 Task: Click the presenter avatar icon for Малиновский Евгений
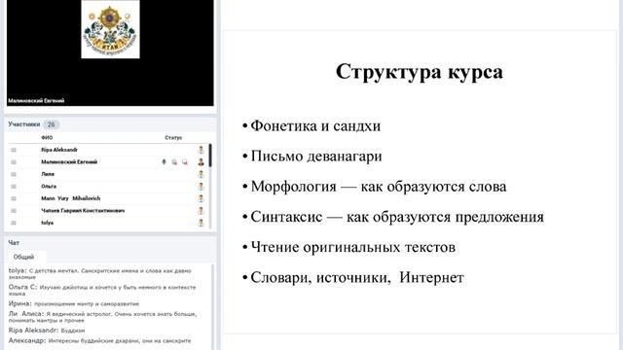[202, 162]
